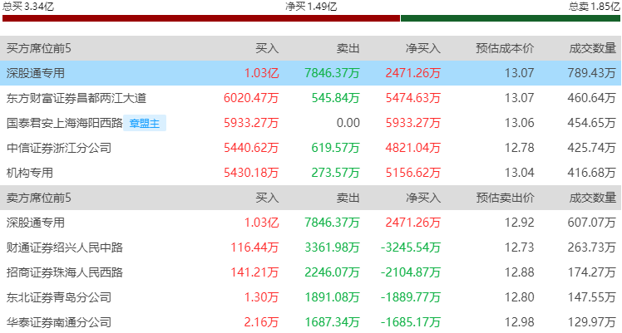Open 国泰君安上海海阳西路 seat
622x333 pixels.
pos(64,123)
